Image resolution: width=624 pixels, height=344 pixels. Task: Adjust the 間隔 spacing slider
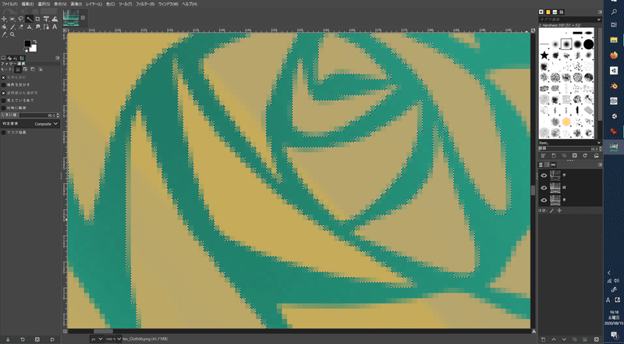point(570,148)
